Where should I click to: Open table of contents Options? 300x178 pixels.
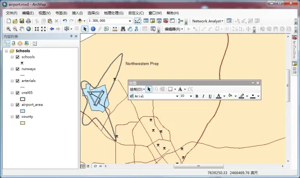tap(35, 43)
